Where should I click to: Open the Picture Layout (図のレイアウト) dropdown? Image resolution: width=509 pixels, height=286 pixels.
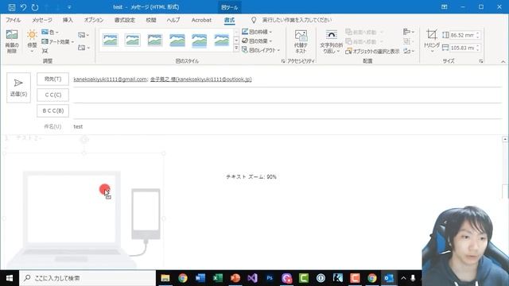click(261, 50)
